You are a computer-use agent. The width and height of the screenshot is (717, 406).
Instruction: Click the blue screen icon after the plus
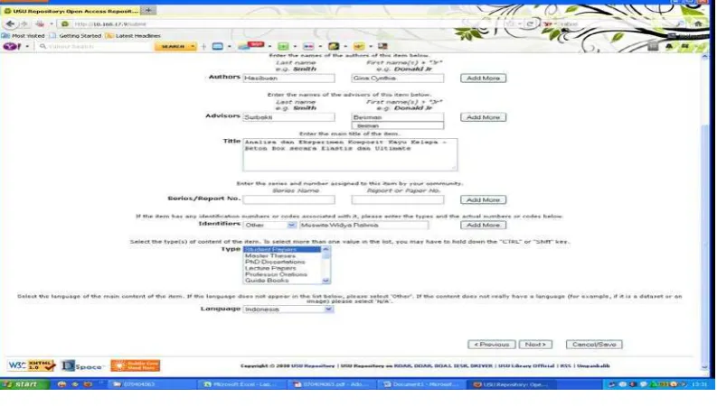point(218,47)
